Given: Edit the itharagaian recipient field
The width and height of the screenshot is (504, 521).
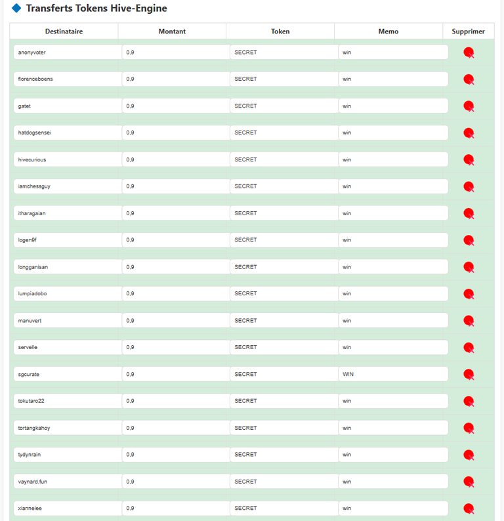Looking at the screenshot, I should pos(68,213).
